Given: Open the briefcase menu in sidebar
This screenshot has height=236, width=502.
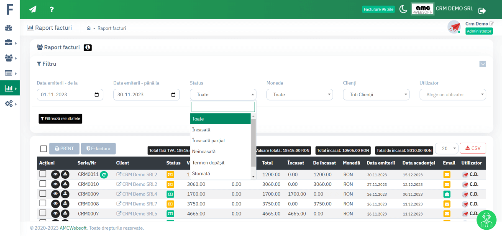Looking at the screenshot, I should (9, 43).
